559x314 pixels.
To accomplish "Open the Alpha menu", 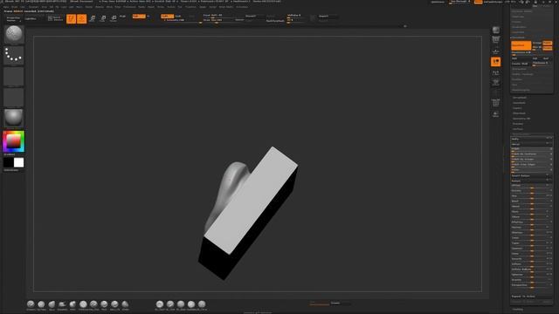I will tap(6, 7).
